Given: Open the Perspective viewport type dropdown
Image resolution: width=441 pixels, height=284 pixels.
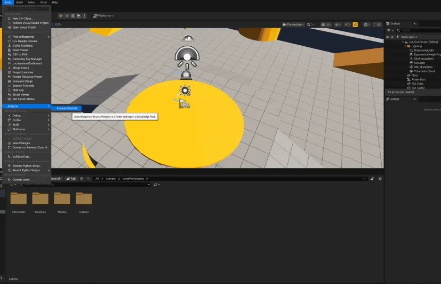Looking at the screenshot, I should tap(293, 24).
